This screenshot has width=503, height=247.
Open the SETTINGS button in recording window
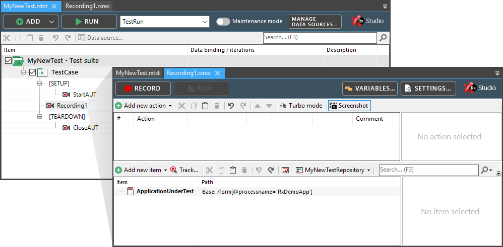coord(428,89)
